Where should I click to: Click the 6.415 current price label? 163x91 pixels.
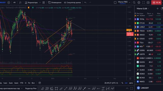click(130, 34)
